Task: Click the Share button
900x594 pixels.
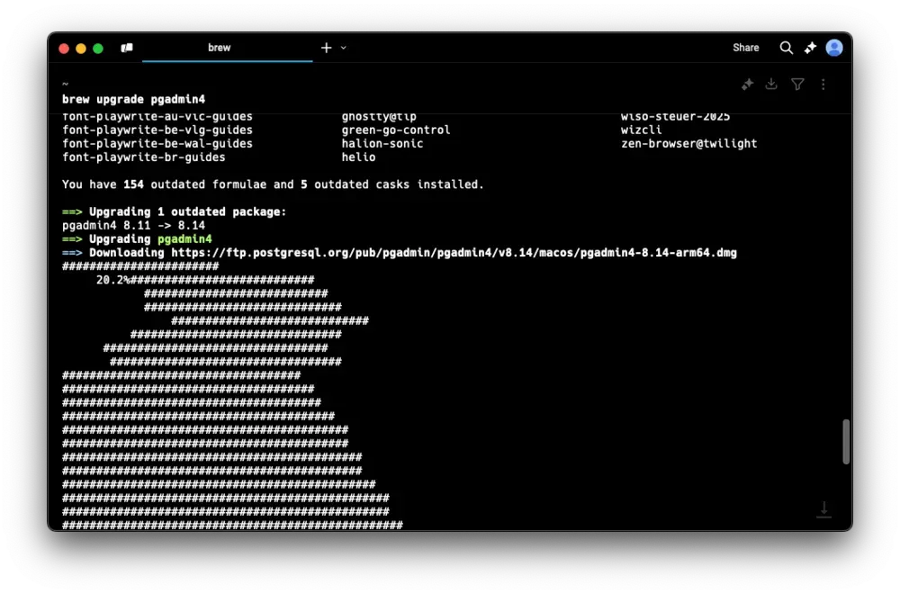Action: pos(745,48)
